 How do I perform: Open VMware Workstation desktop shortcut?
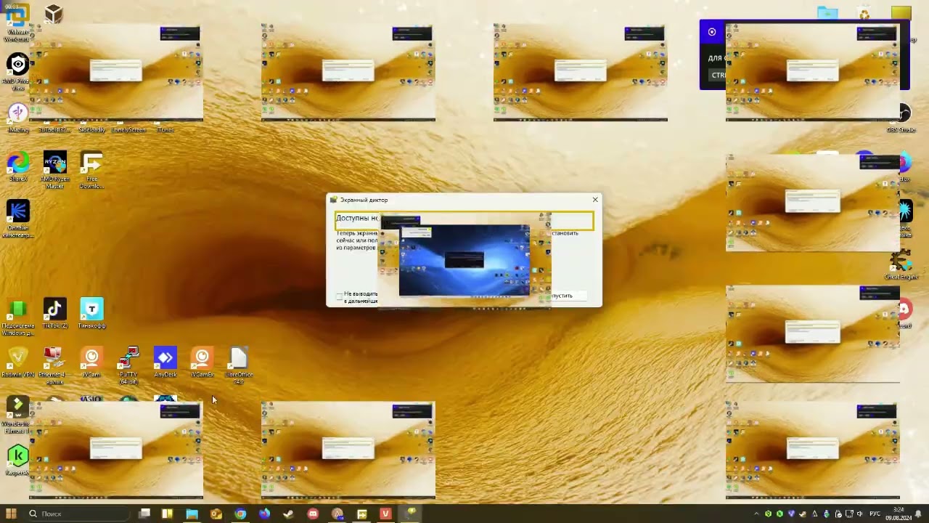pos(17,22)
